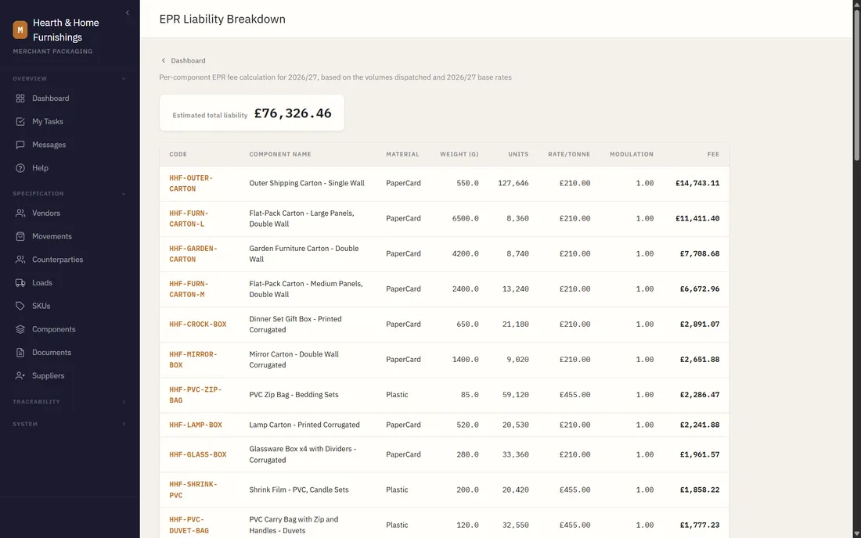The width and height of the screenshot is (861, 538).
Task: Click the Help question mark icon
Action: pyautogui.click(x=20, y=168)
